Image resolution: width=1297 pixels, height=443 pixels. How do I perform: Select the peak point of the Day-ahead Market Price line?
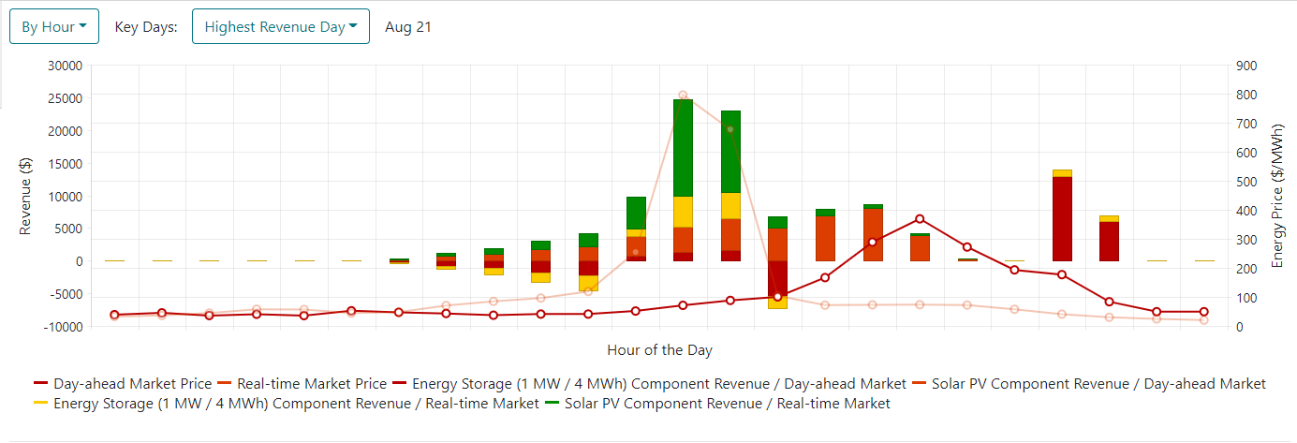[x=919, y=219]
